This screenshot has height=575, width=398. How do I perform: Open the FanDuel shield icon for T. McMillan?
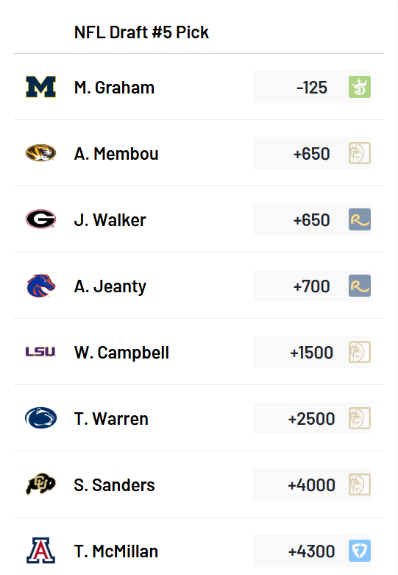pos(360,551)
